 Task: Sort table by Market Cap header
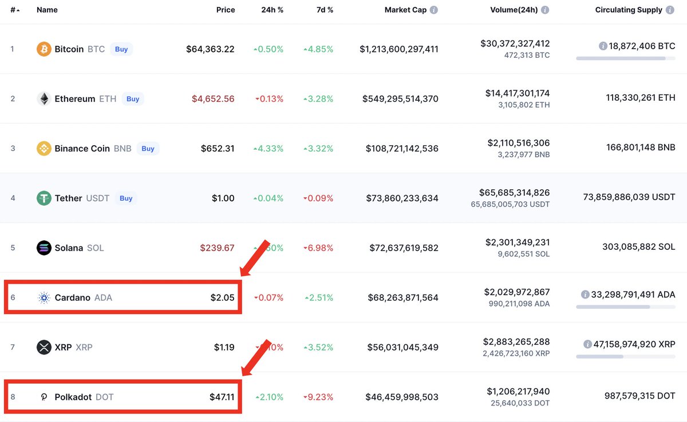[x=405, y=10]
